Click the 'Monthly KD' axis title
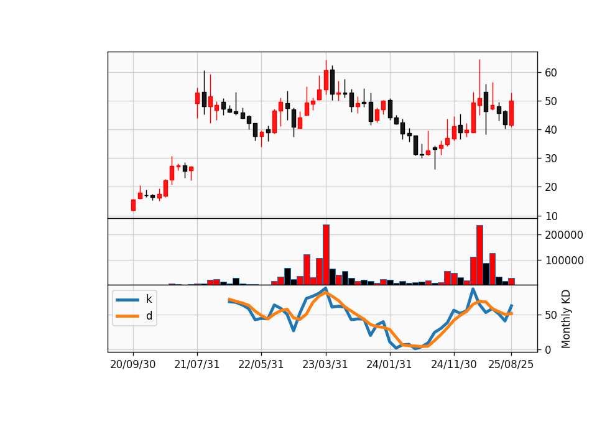 point(566,319)
